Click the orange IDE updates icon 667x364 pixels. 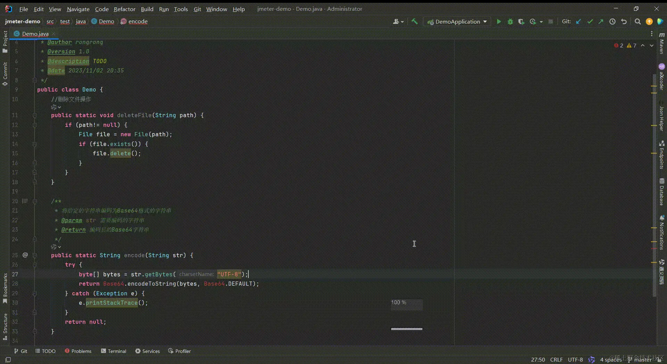point(649,21)
